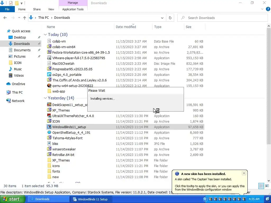Image resolution: width=271 pixels, height=203 pixels.
Task: Open Desktop in the navigation pane
Action: pos(20,38)
